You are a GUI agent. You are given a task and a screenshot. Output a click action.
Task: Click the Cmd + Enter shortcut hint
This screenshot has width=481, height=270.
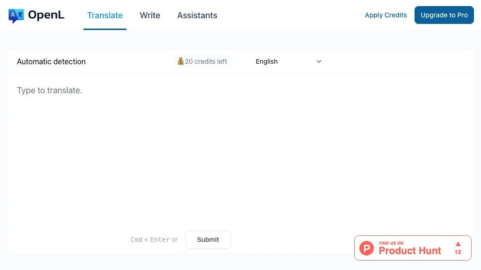click(x=150, y=240)
